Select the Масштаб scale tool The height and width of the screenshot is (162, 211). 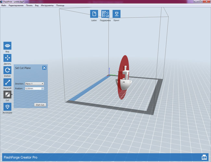[x=7, y=82]
